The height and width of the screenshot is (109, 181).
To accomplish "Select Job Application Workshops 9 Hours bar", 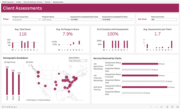I will click(140, 64).
